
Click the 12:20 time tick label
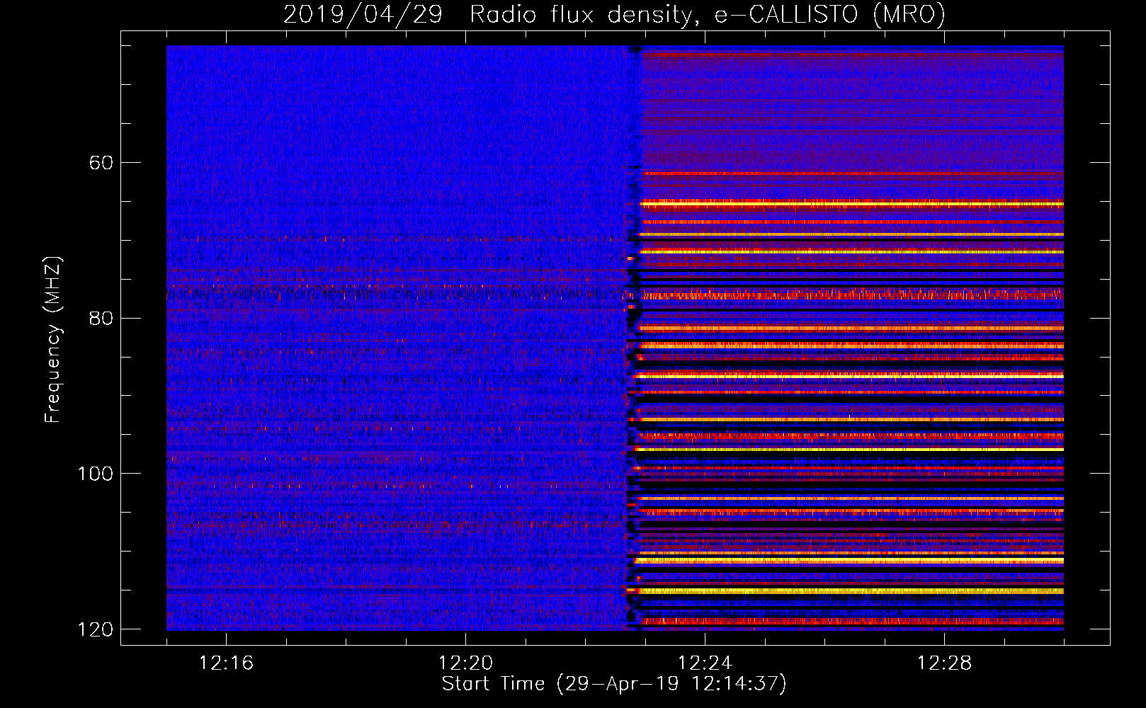pyautogui.click(x=465, y=663)
